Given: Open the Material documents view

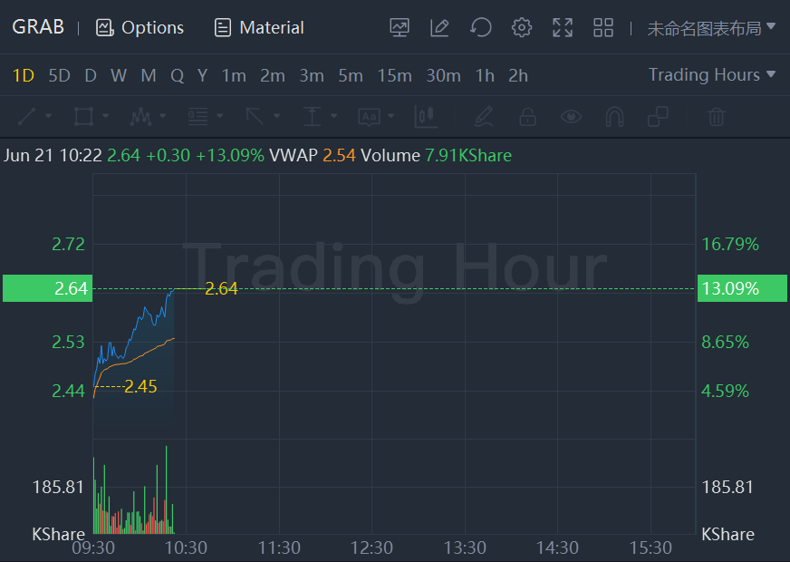Looking at the screenshot, I should pos(259,28).
